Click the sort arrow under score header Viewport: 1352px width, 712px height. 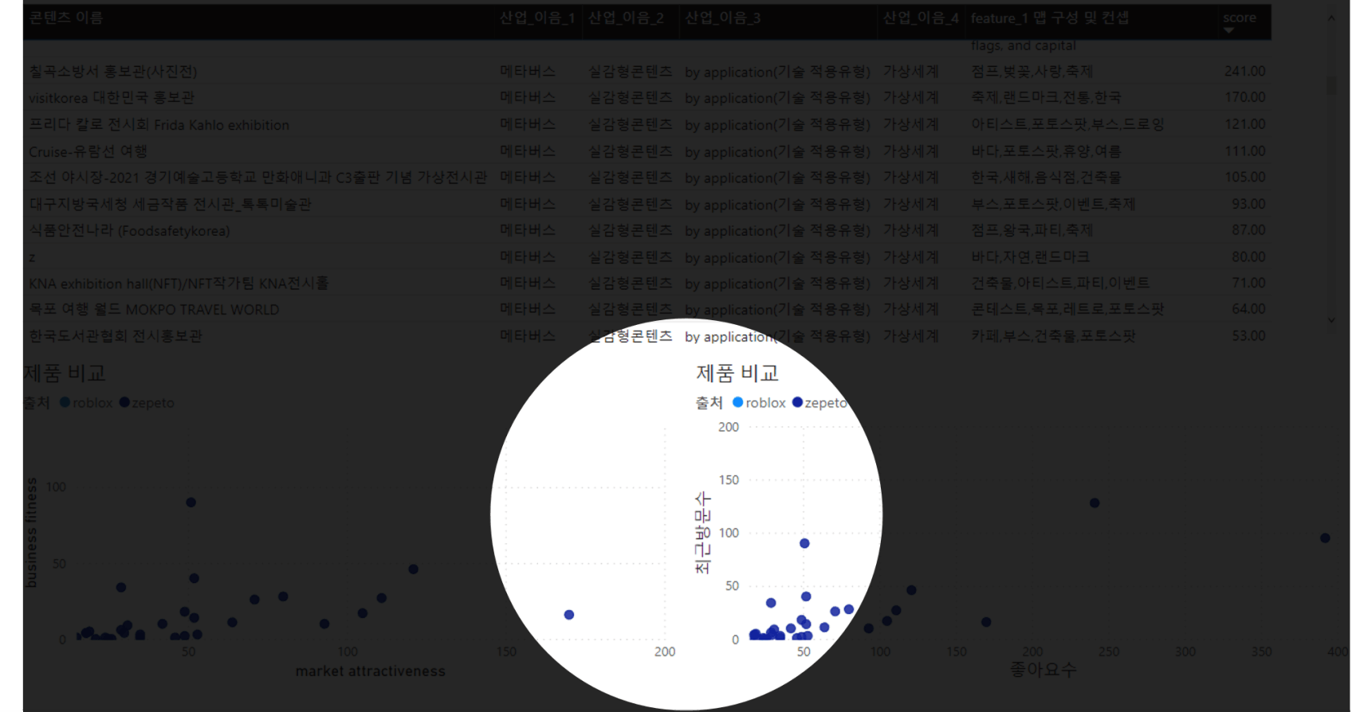tap(1228, 31)
